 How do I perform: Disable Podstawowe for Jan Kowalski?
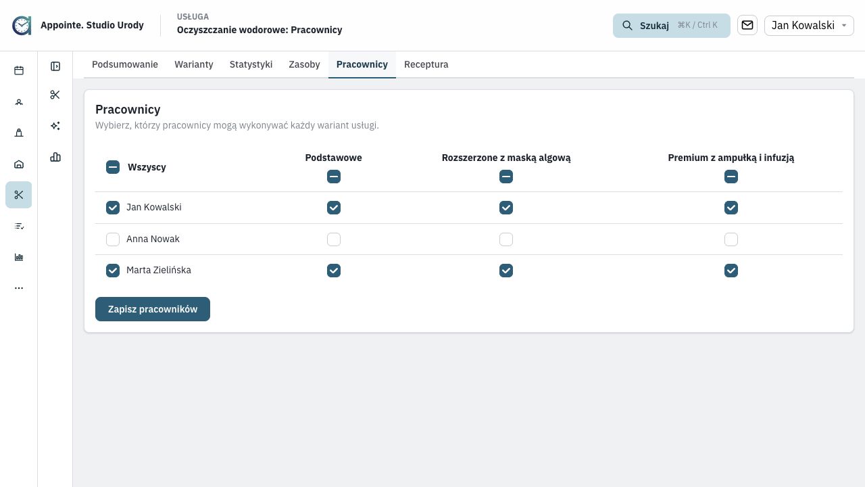click(x=334, y=208)
